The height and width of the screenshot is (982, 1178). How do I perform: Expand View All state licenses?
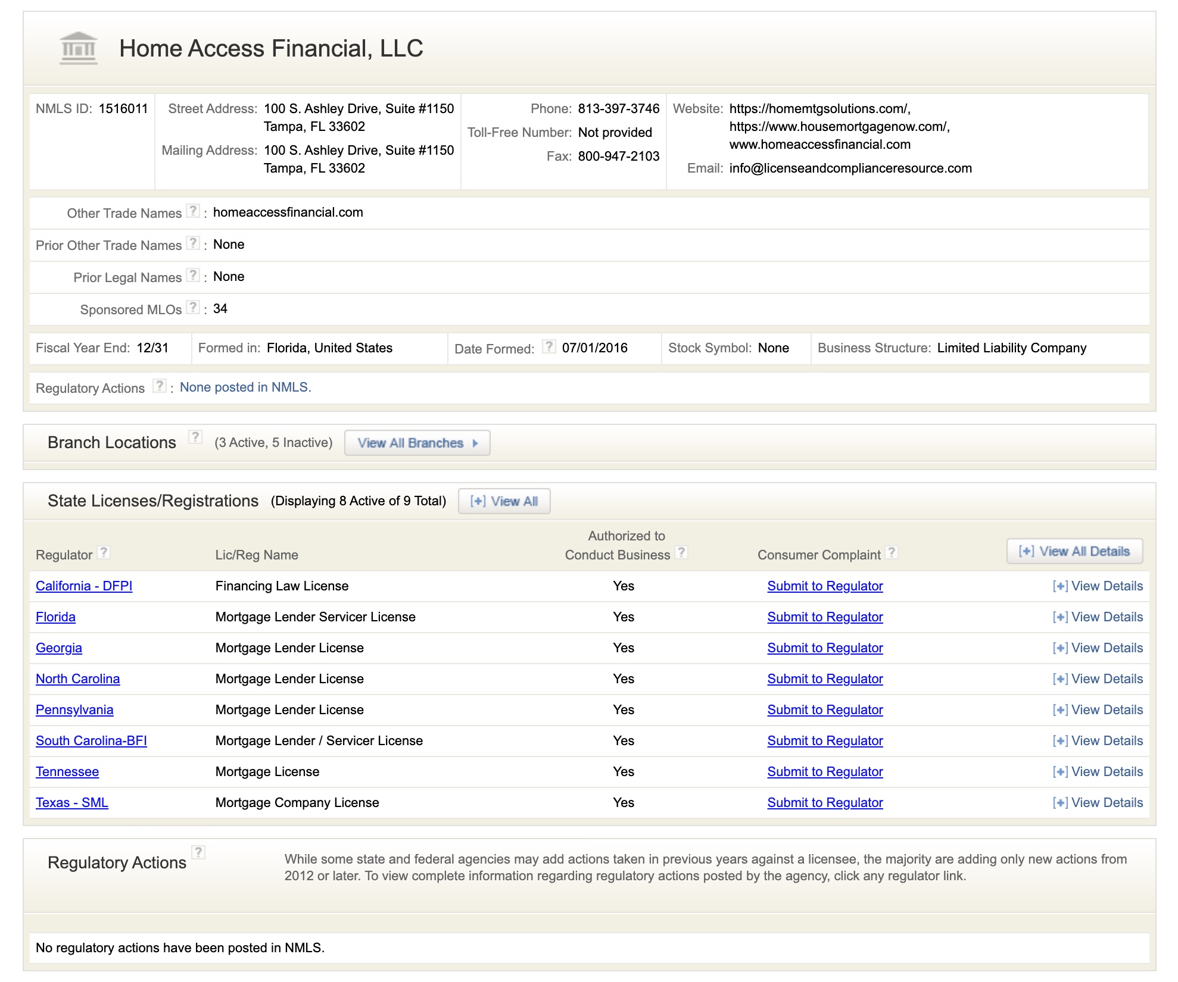point(504,501)
